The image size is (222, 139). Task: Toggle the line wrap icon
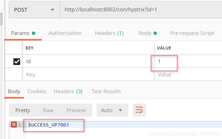click(x=139, y=110)
